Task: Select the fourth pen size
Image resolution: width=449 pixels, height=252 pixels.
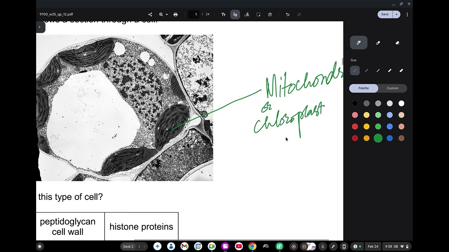Action: point(389,70)
